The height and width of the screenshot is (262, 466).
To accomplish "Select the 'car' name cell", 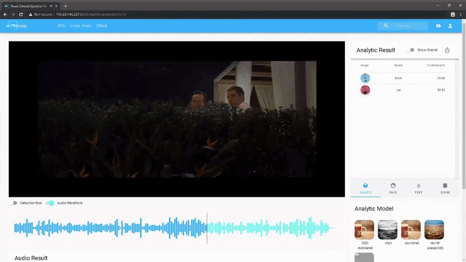I will [x=398, y=90].
